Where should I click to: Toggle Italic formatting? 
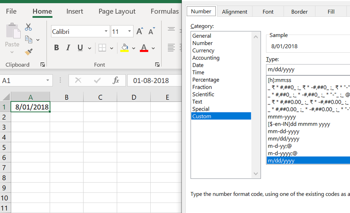68,47
